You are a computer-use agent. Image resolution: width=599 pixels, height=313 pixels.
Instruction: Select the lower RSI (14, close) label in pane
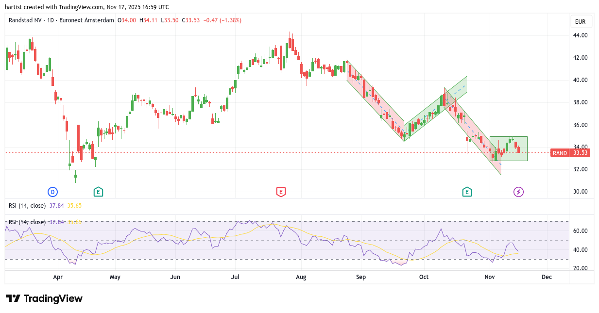(x=27, y=222)
